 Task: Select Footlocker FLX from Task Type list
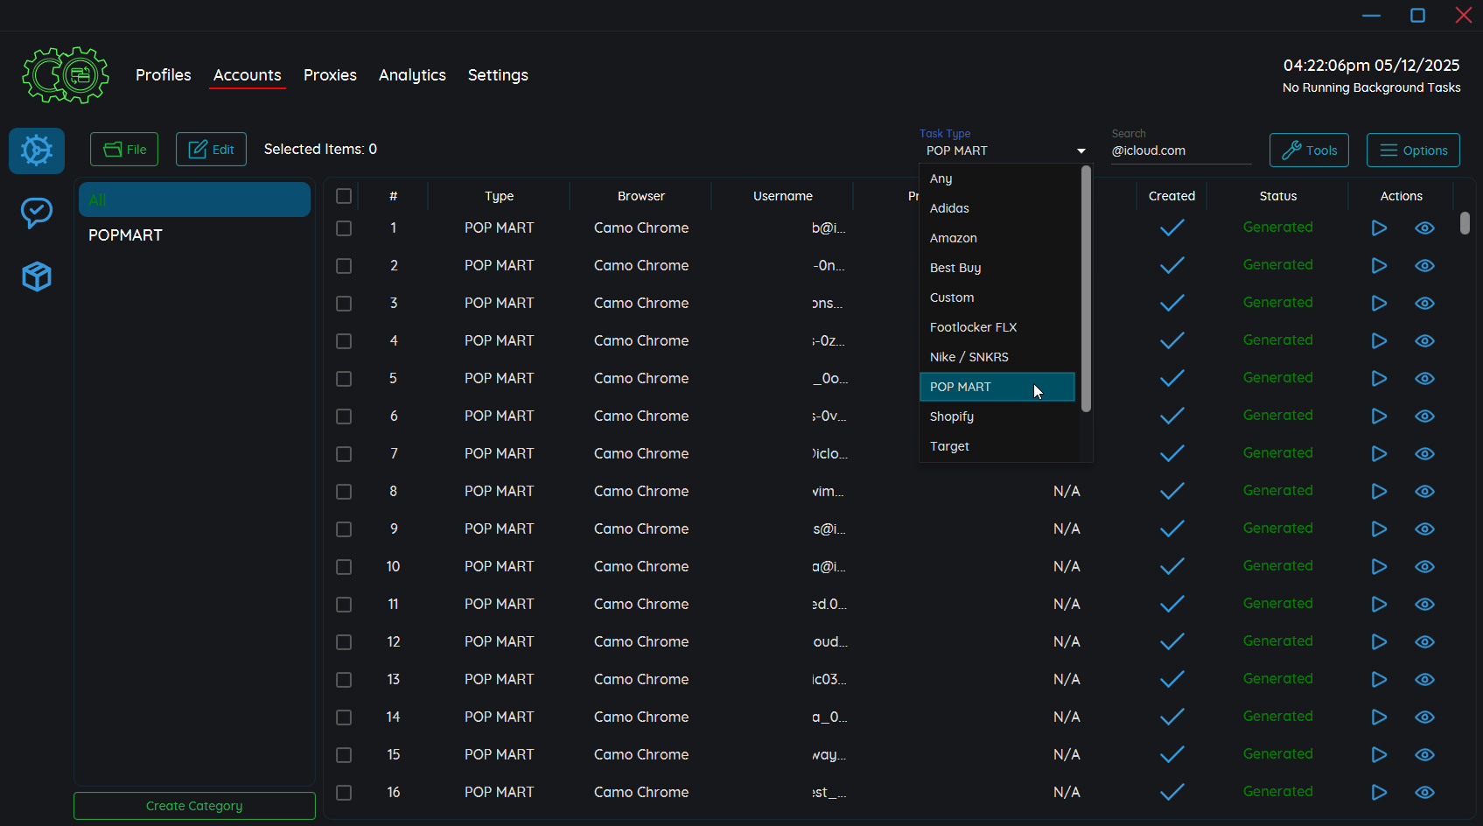point(997,327)
